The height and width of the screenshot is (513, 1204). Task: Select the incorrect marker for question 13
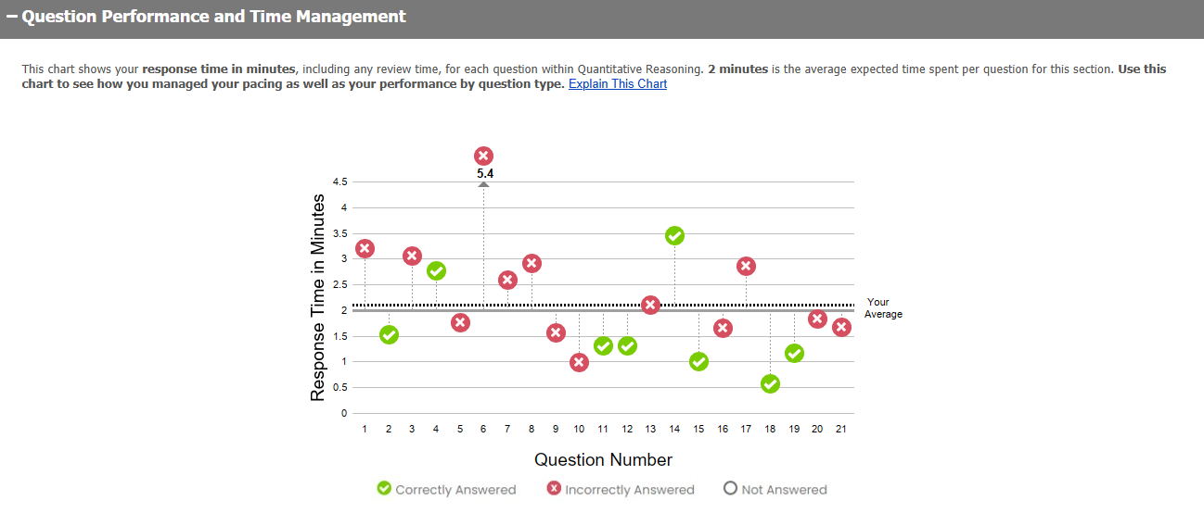tap(650, 305)
